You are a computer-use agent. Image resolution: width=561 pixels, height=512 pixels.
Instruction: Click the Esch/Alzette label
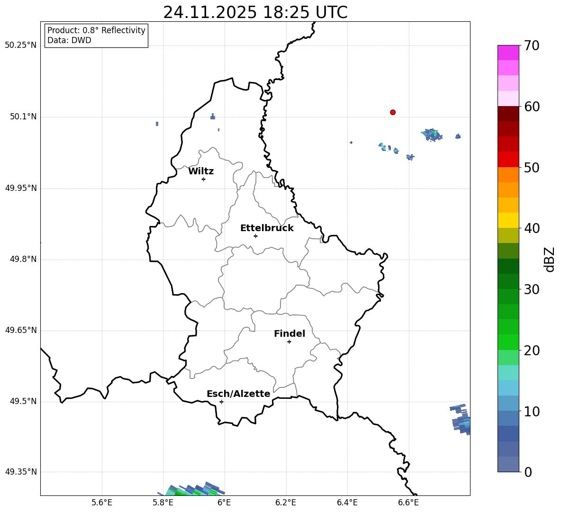pos(238,394)
